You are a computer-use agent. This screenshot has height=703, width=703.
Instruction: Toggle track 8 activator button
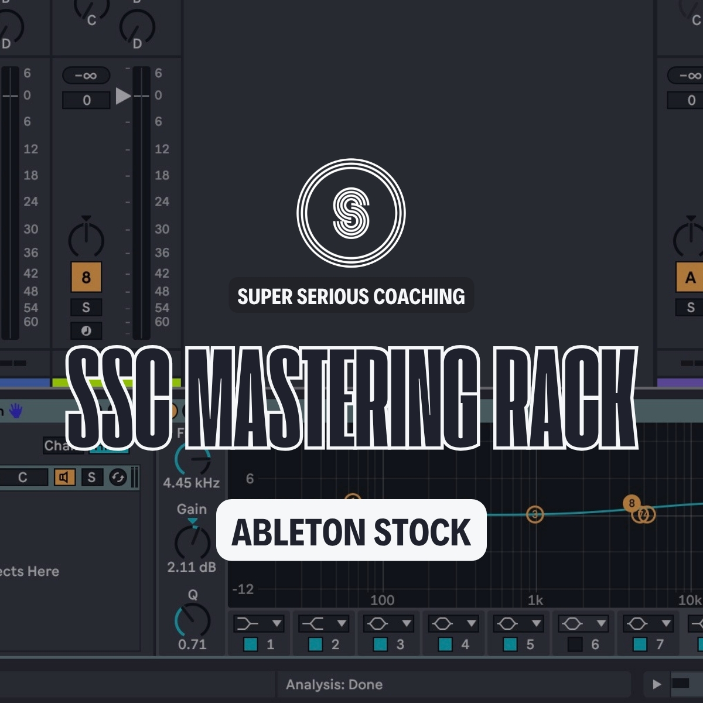(x=86, y=277)
